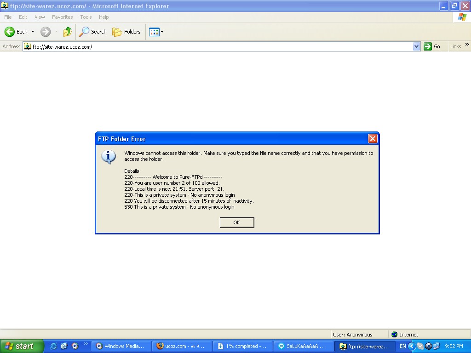471x353 pixels.
Task: Click in the Address field
Action: pos(222,46)
